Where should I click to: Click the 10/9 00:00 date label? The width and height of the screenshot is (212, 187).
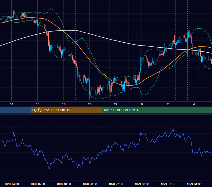pyautogui.click(x=142, y=184)
